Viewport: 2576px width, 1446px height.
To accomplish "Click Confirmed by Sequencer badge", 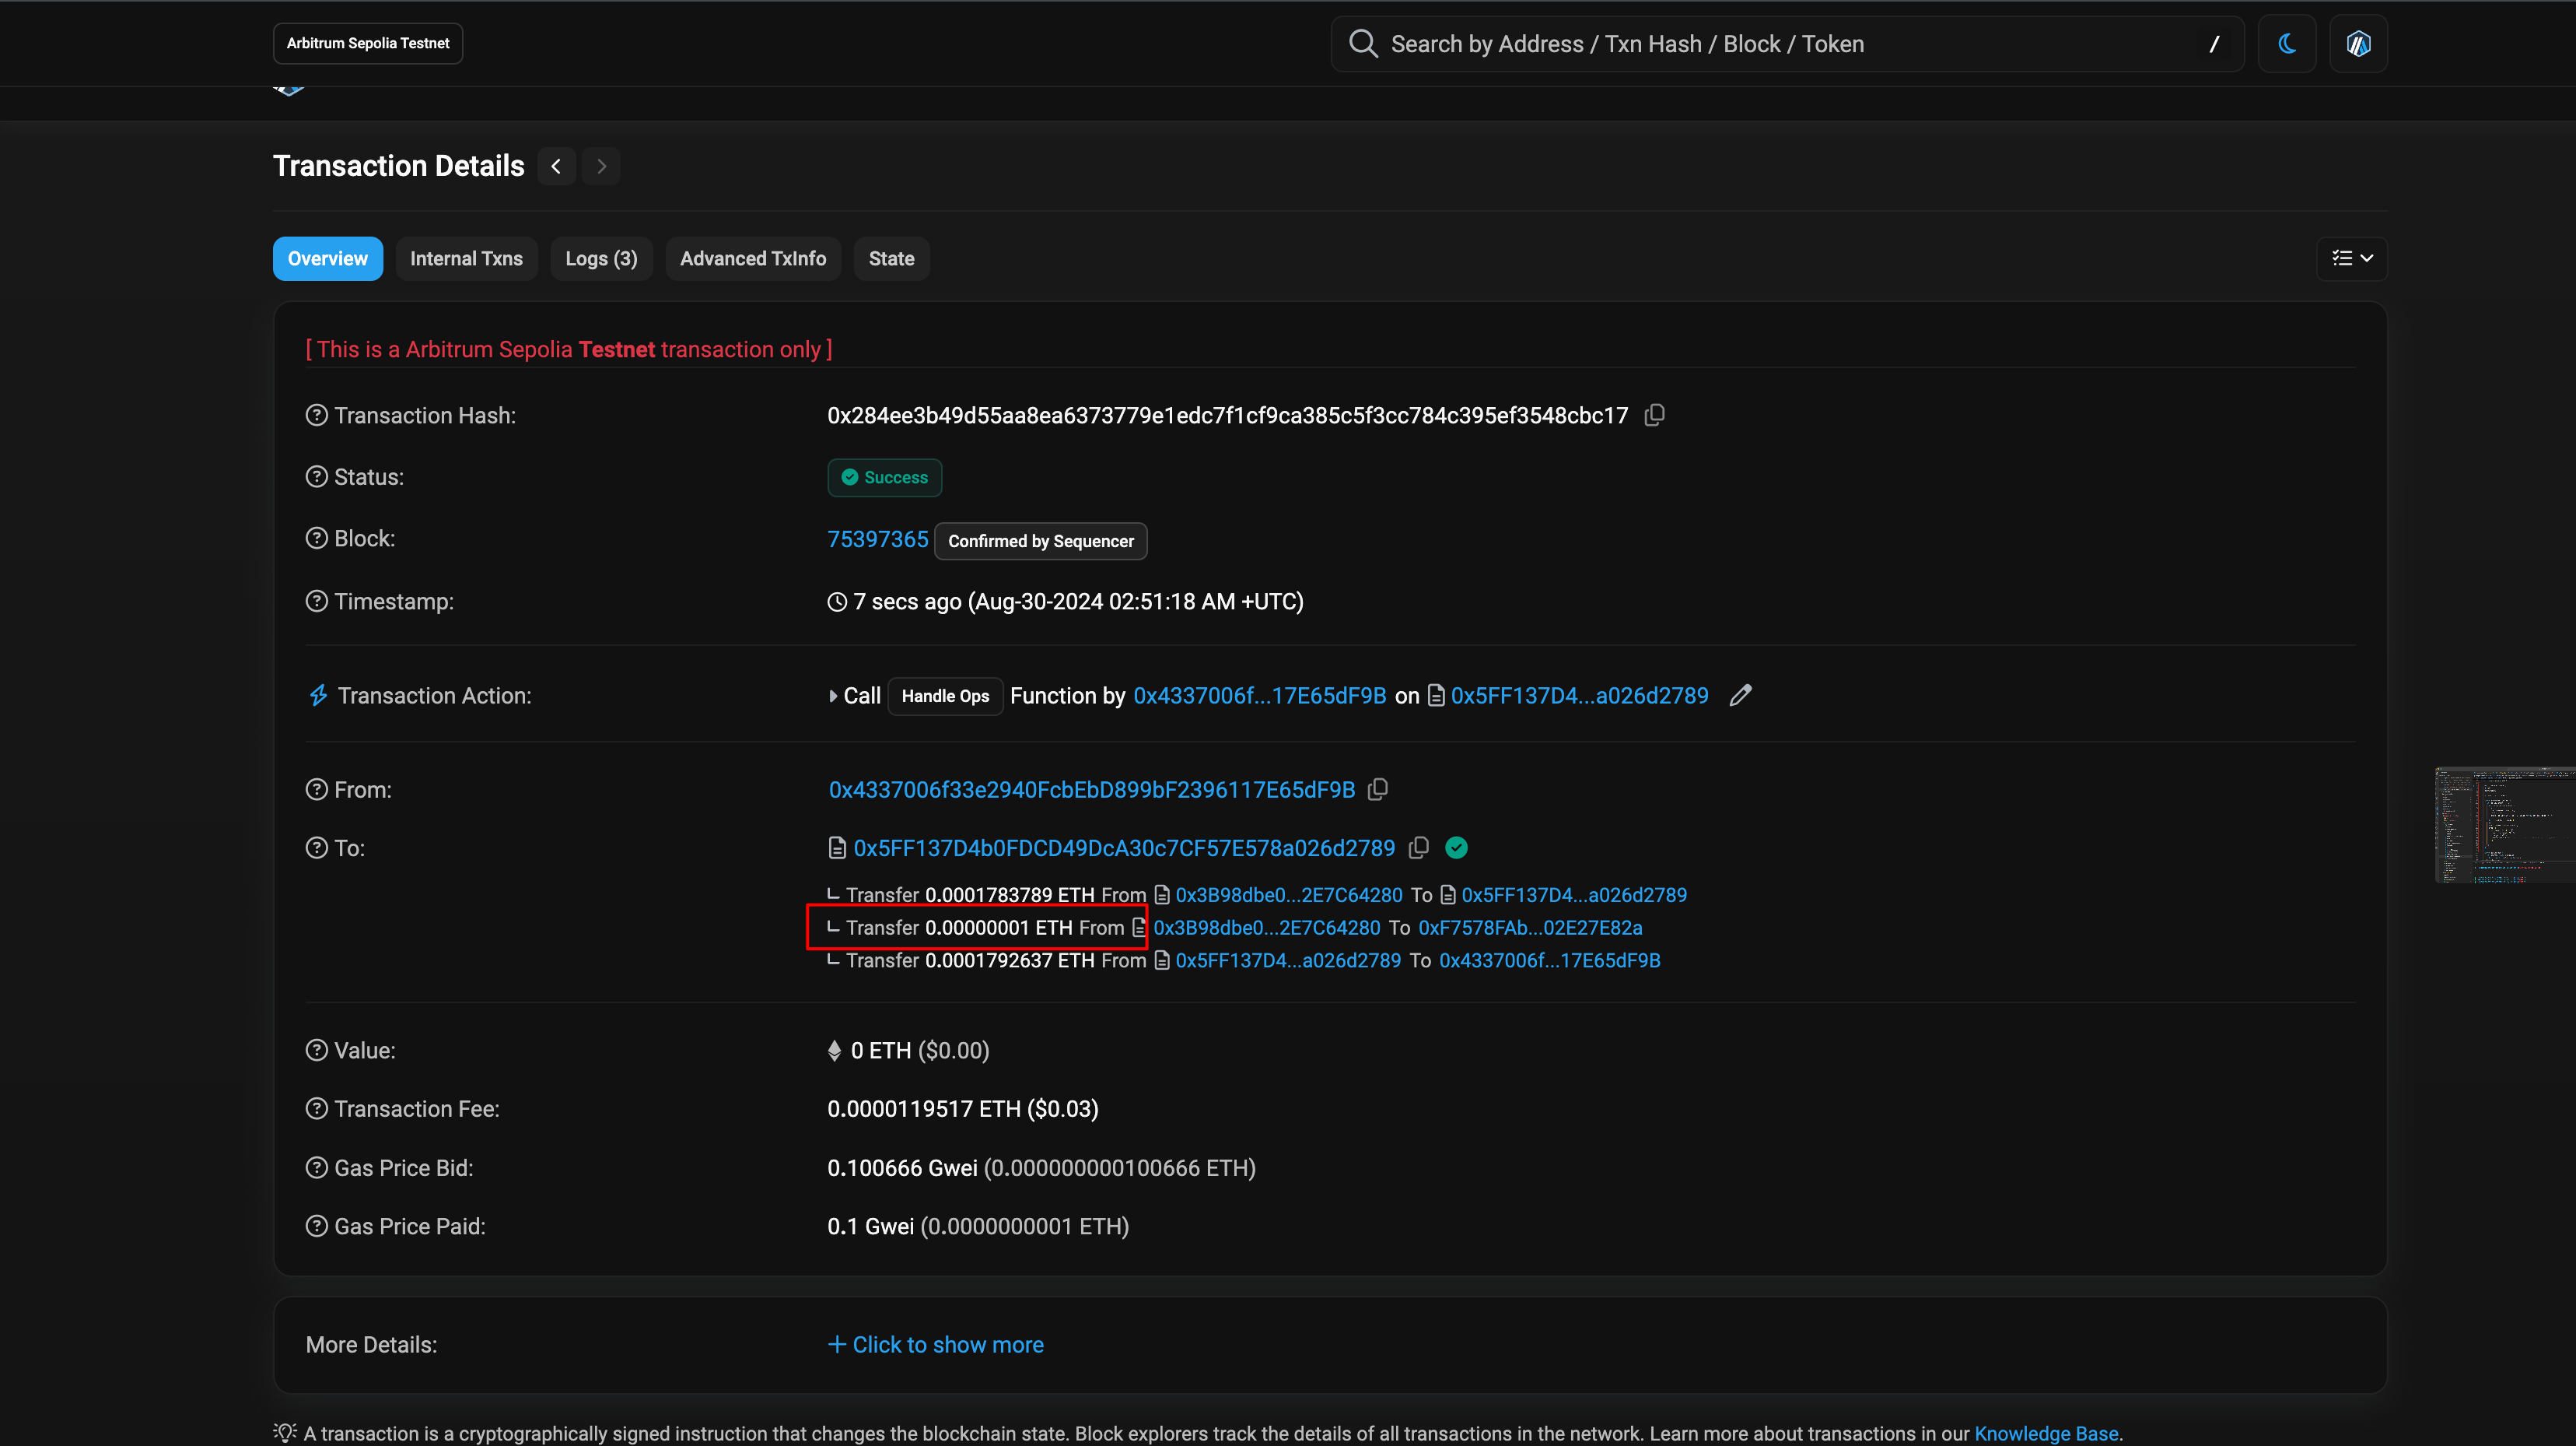I will pos(1040,542).
